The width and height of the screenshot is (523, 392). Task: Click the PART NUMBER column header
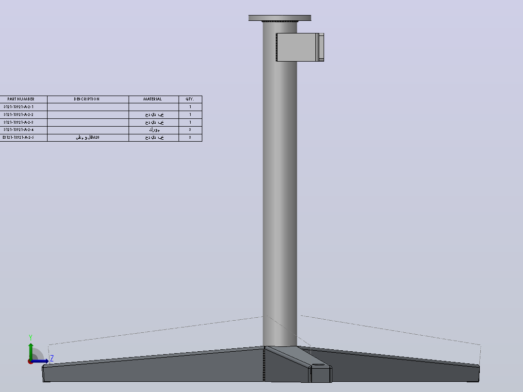point(23,99)
